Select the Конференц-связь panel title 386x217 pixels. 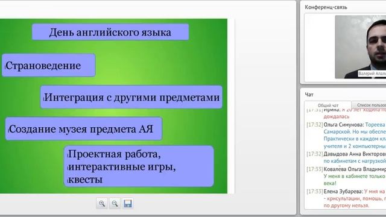tap(326, 7)
